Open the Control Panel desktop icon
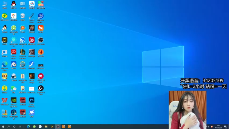 coord(23,5)
